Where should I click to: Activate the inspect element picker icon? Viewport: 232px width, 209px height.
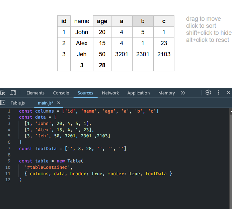[3, 93]
